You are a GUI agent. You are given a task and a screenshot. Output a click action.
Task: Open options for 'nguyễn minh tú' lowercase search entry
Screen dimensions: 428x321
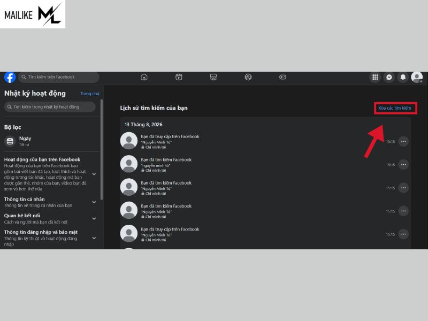pyautogui.click(x=403, y=165)
